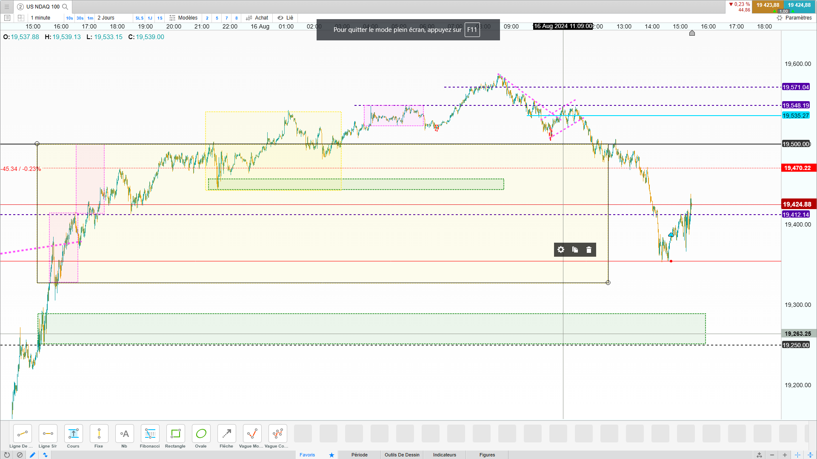This screenshot has height=459, width=817.
Task: Open the Paramètres settings
Action: 794,18
